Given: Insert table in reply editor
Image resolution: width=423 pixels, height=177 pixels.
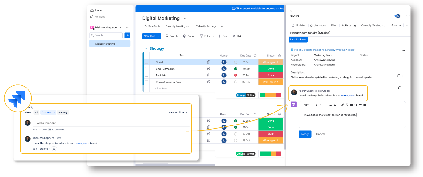Looking at the screenshot, I should tap(351, 105).
